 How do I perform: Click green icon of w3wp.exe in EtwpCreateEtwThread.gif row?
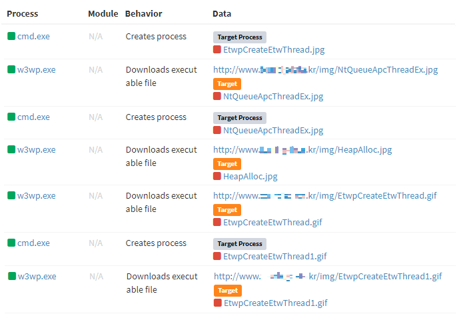(11, 195)
